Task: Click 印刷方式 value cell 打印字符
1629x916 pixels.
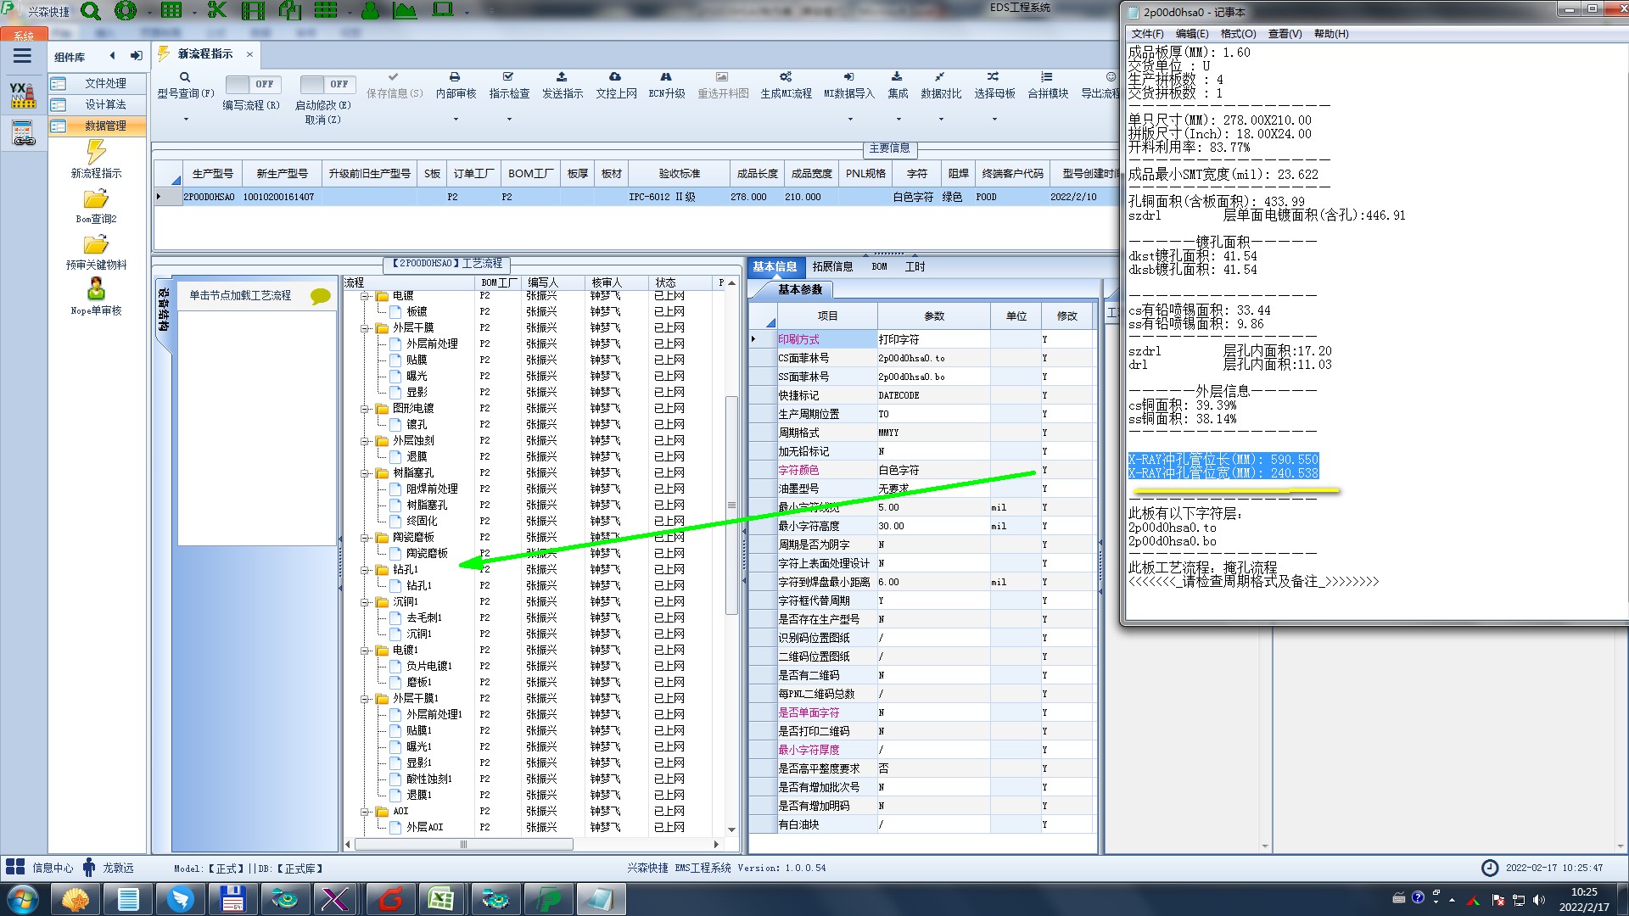Action: pyautogui.click(x=933, y=339)
